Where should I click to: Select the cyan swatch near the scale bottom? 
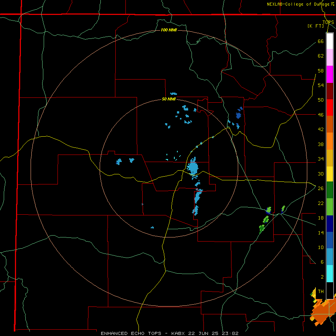[330, 274]
